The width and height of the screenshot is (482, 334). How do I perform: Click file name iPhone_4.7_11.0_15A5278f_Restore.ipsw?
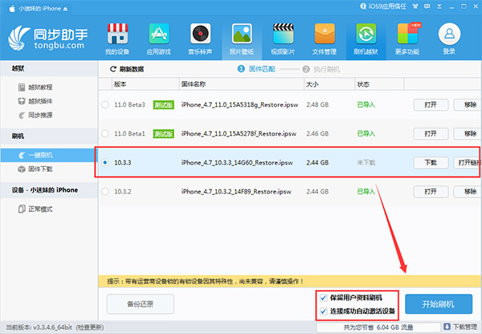(x=239, y=133)
